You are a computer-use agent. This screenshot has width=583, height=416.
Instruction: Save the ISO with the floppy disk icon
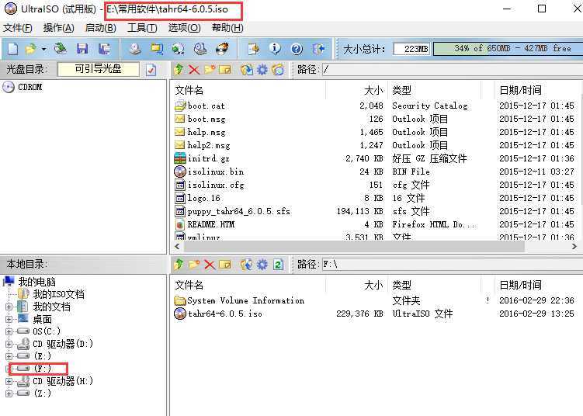pos(82,49)
